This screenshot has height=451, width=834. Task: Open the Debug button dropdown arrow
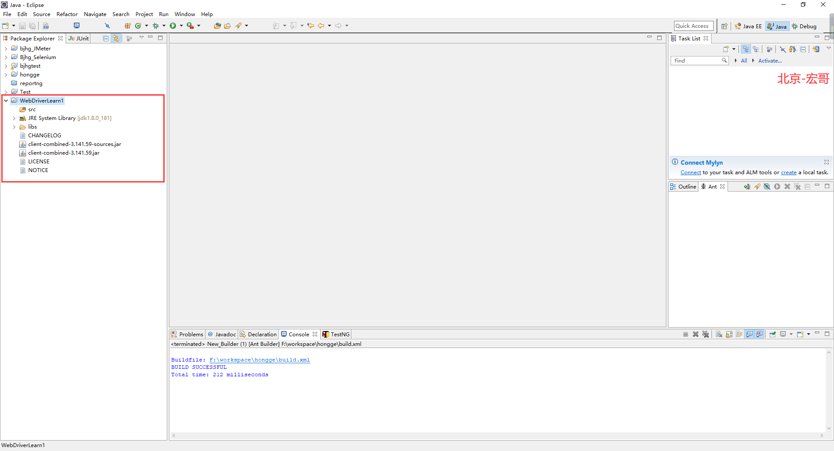click(164, 26)
